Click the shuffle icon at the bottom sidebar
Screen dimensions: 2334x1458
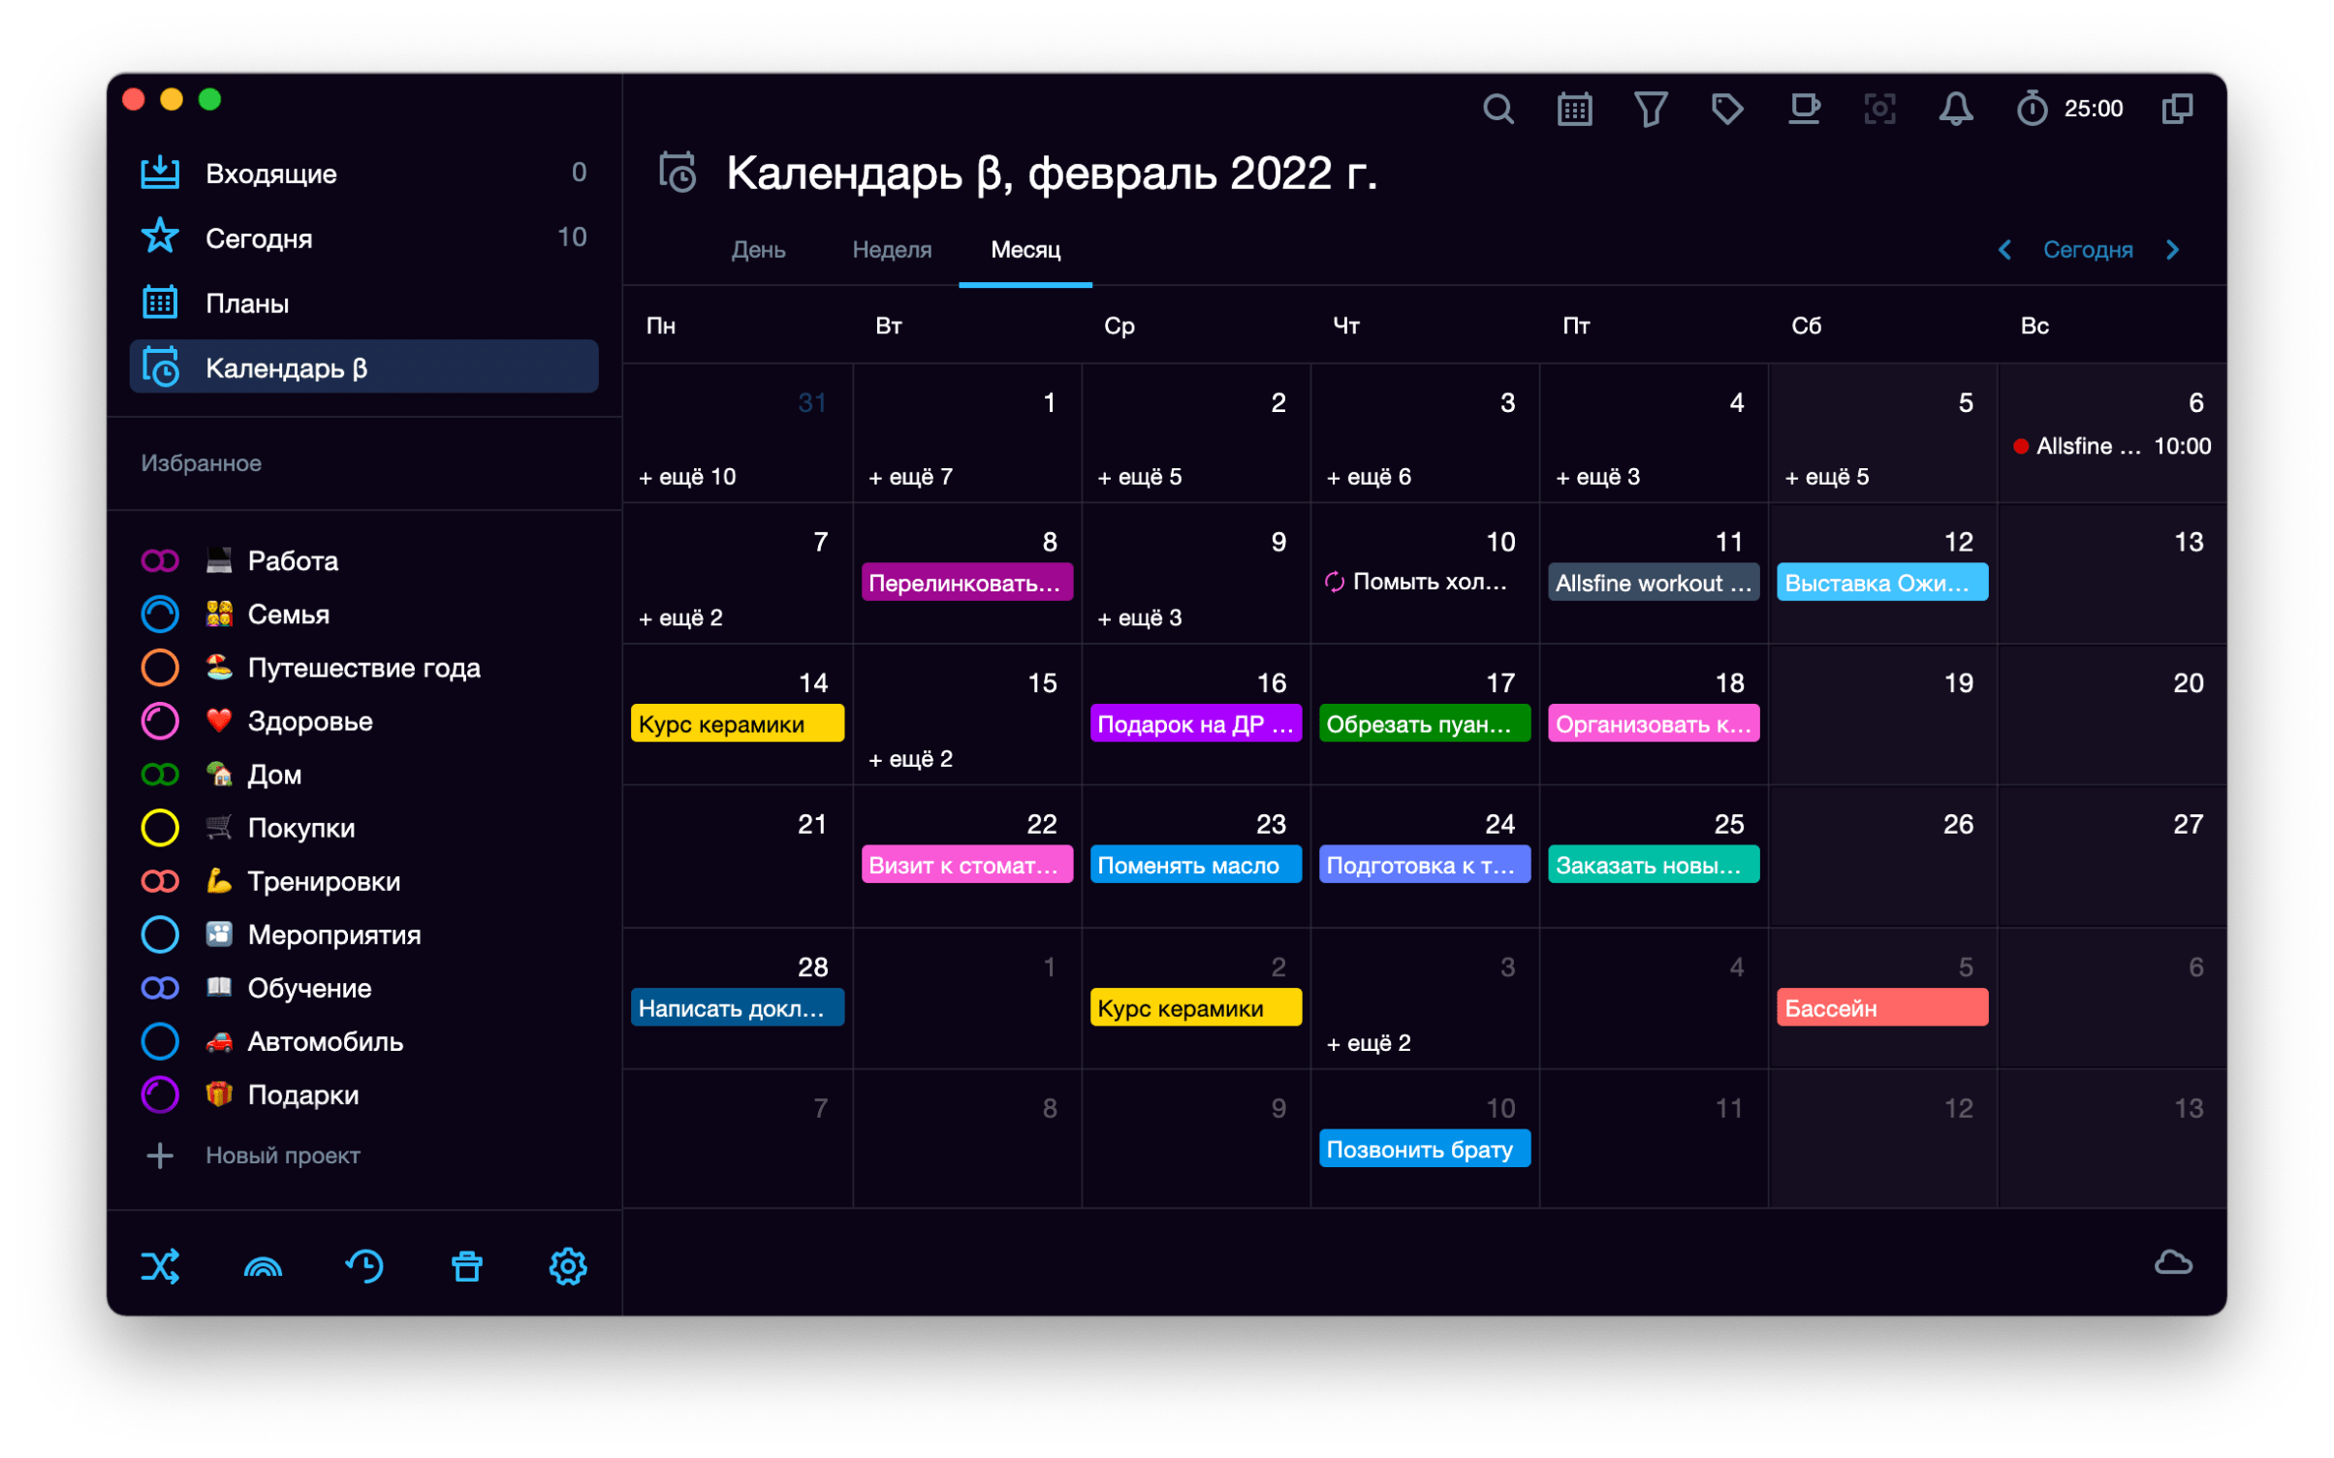click(161, 1265)
